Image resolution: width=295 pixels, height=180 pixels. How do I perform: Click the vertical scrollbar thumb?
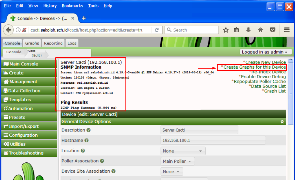point(291,93)
